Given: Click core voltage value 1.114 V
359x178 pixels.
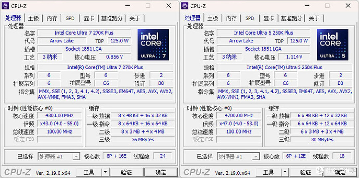Looking at the screenshot, I should coord(294,57).
